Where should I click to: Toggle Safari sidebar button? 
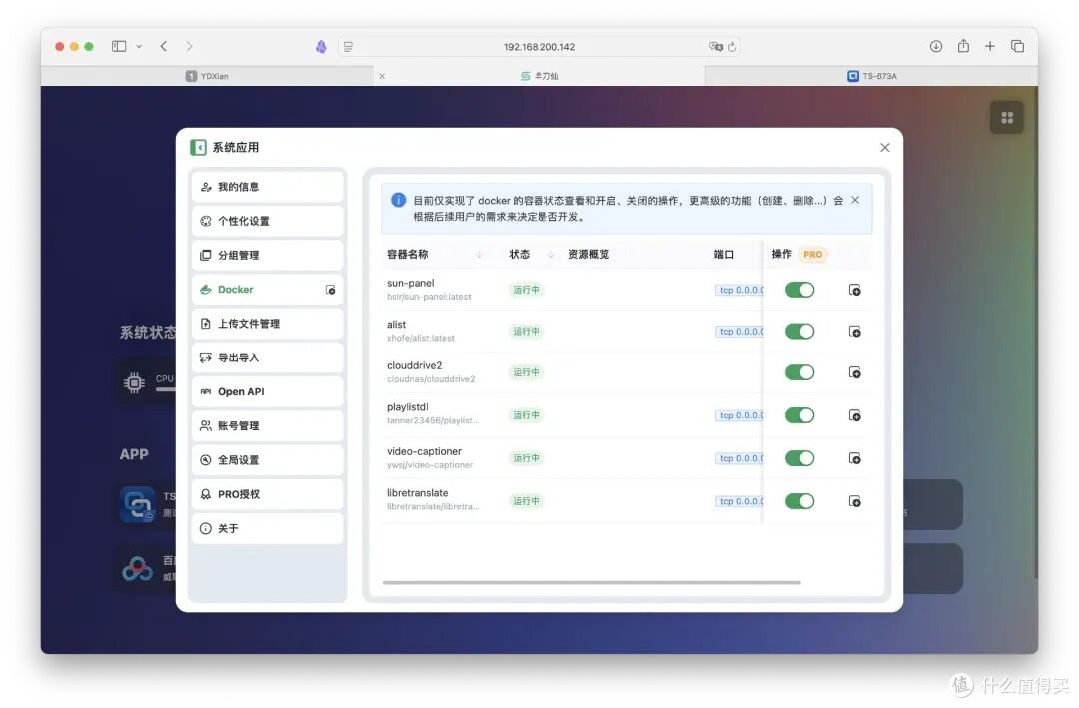coord(119,46)
